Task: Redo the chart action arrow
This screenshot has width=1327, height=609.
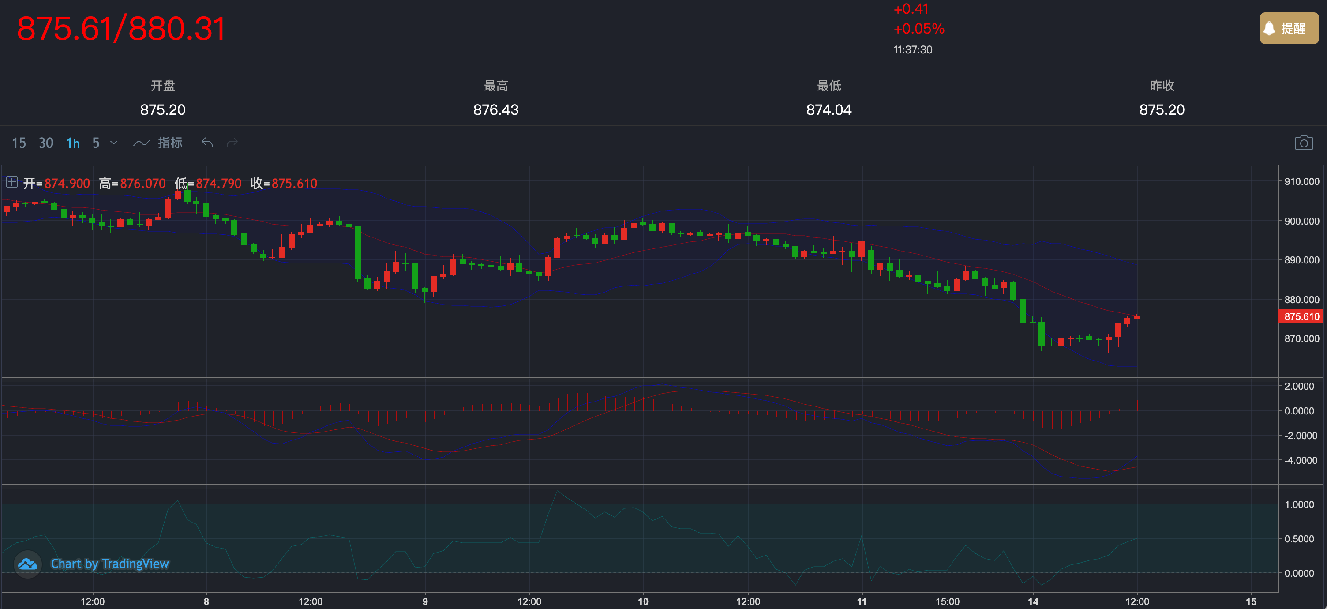Action: (232, 143)
